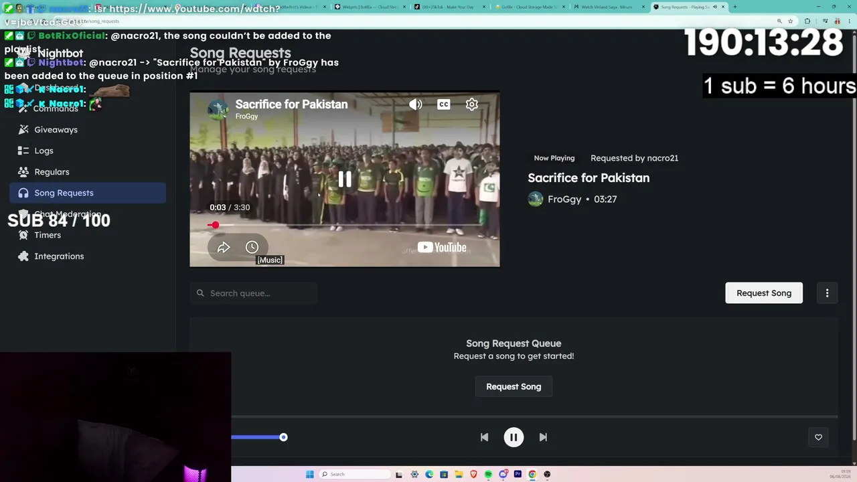Open Premiere Pro from the taskbar

[x=518, y=475]
